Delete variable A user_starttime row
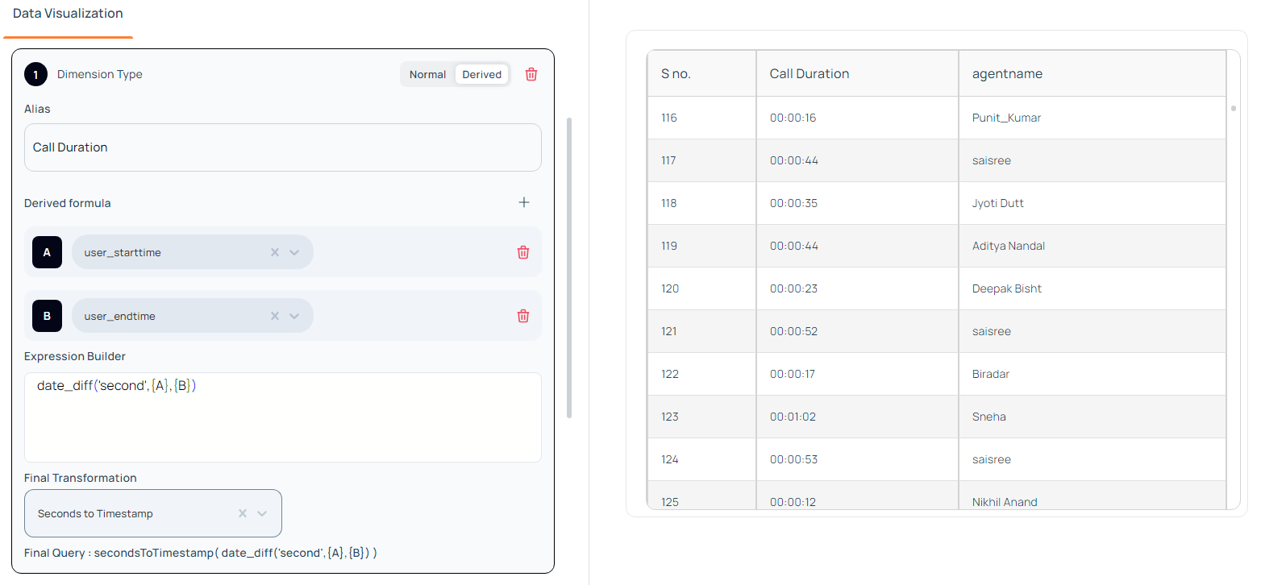Image resolution: width=1261 pixels, height=585 pixels. point(523,252)
